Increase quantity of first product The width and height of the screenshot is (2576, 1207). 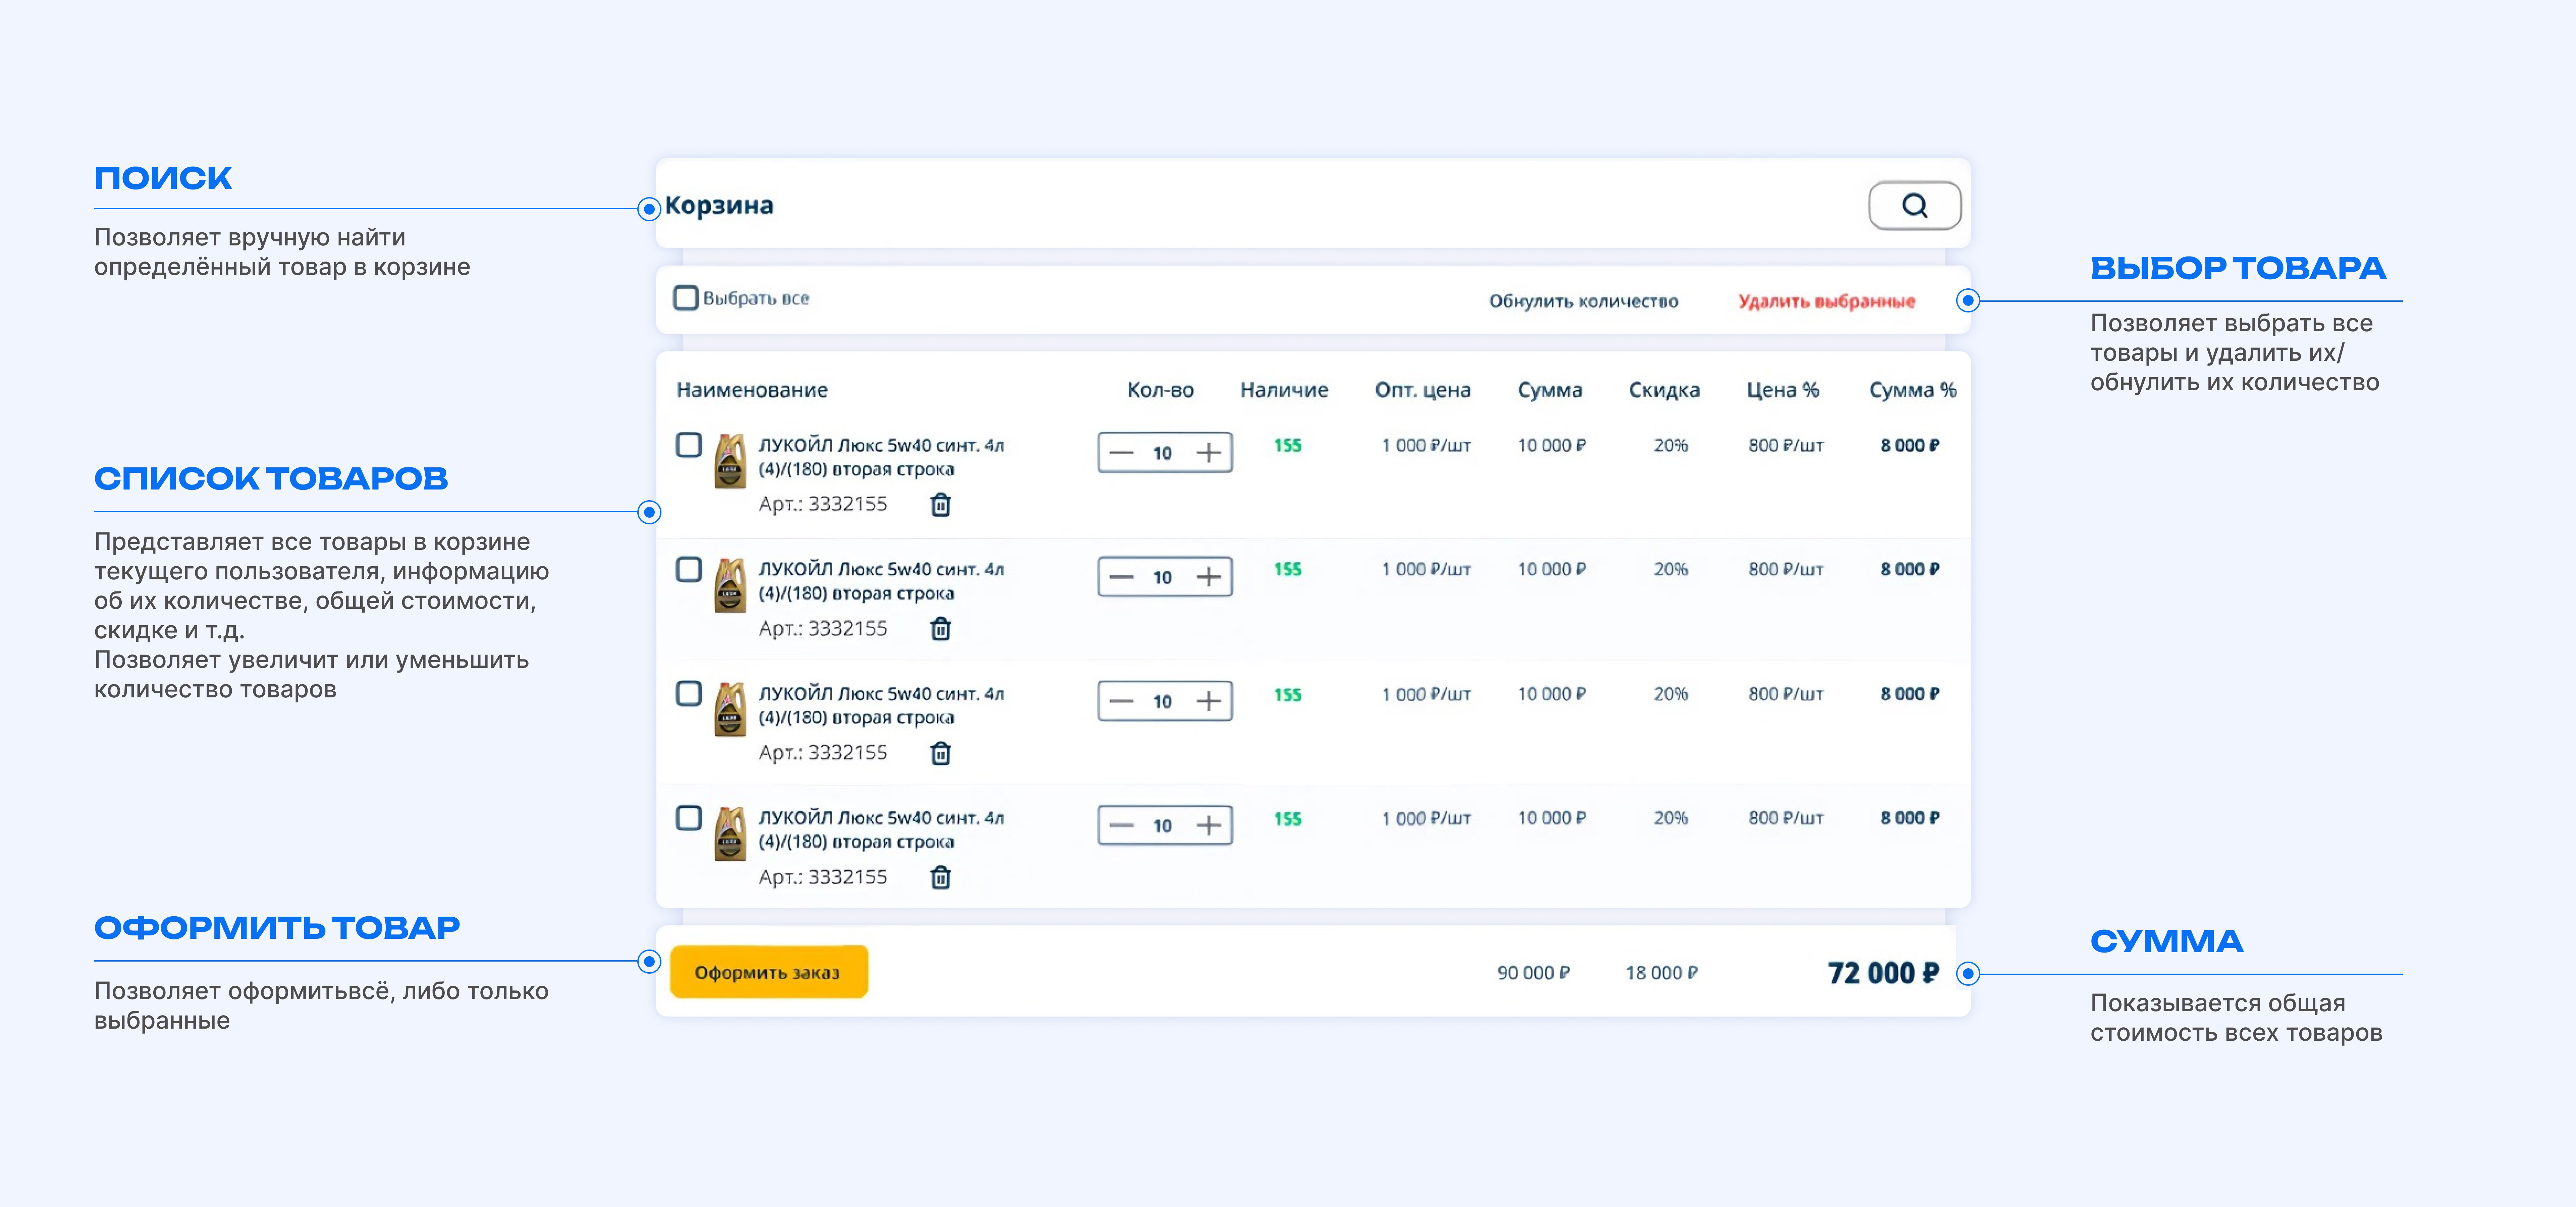(1209, 453)
